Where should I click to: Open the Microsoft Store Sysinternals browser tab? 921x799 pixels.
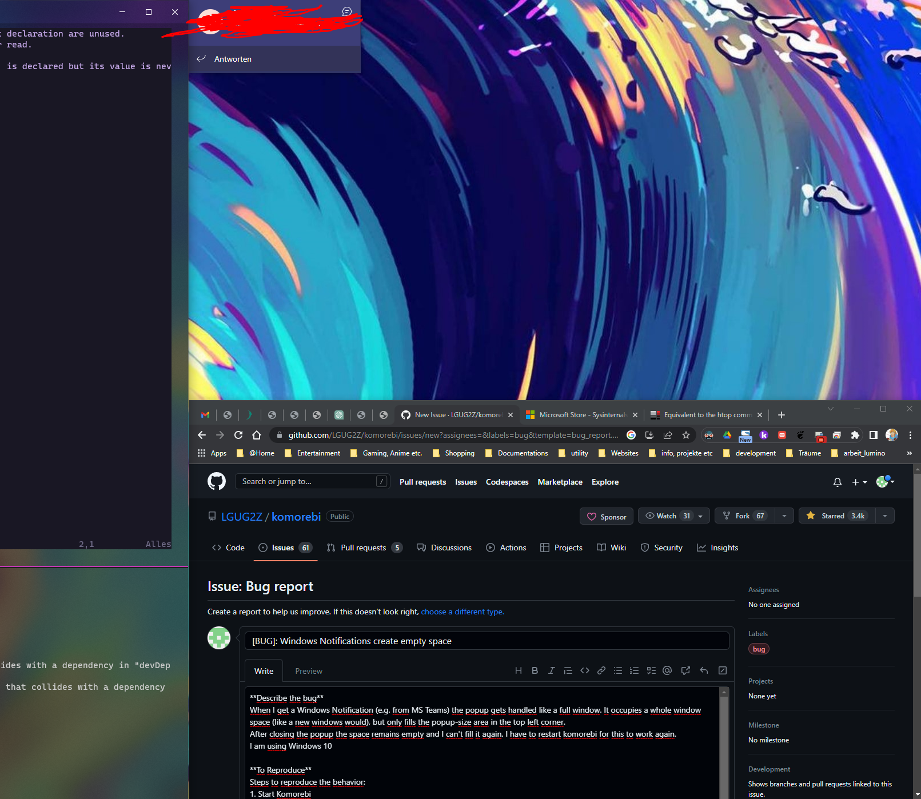click(579, 414)
